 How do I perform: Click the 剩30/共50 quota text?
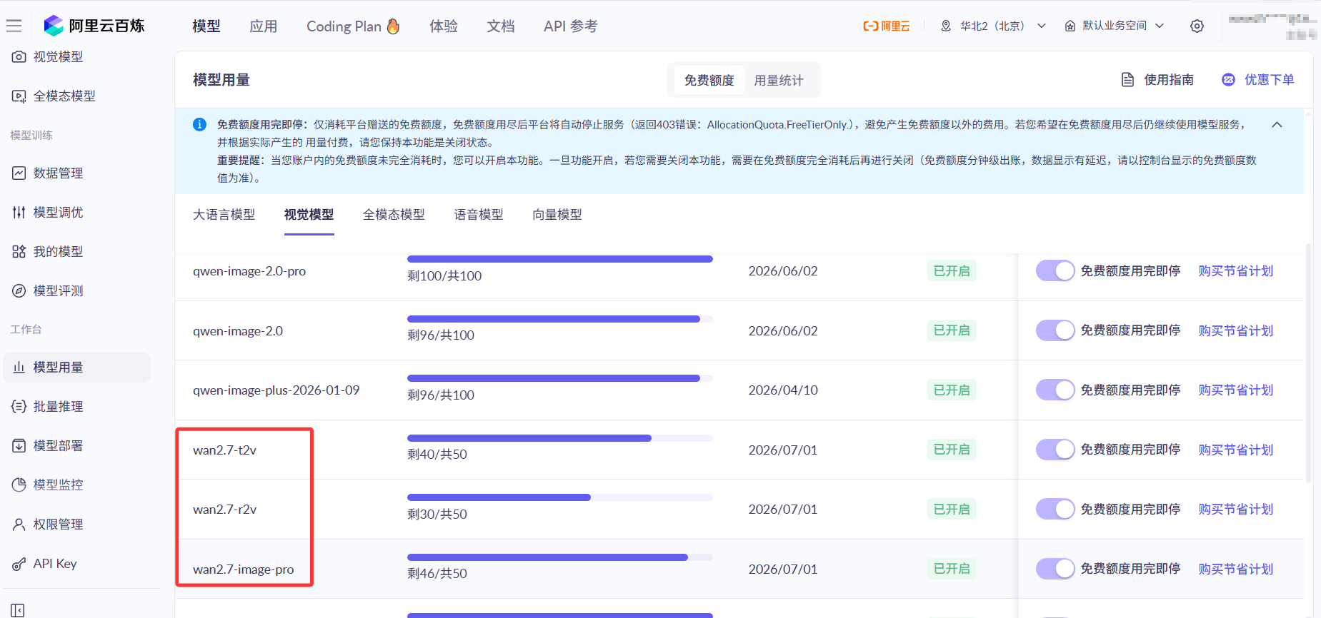[x=437, y=514]
